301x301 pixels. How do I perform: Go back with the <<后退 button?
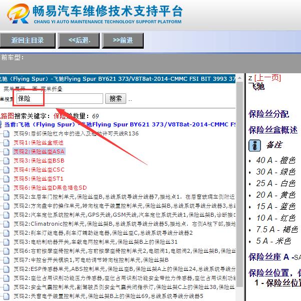click(79, 41)
